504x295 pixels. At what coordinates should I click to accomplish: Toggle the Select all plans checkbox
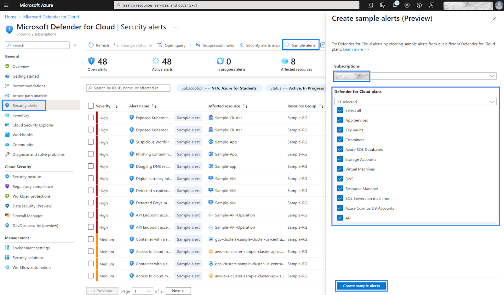coord(340,110)
